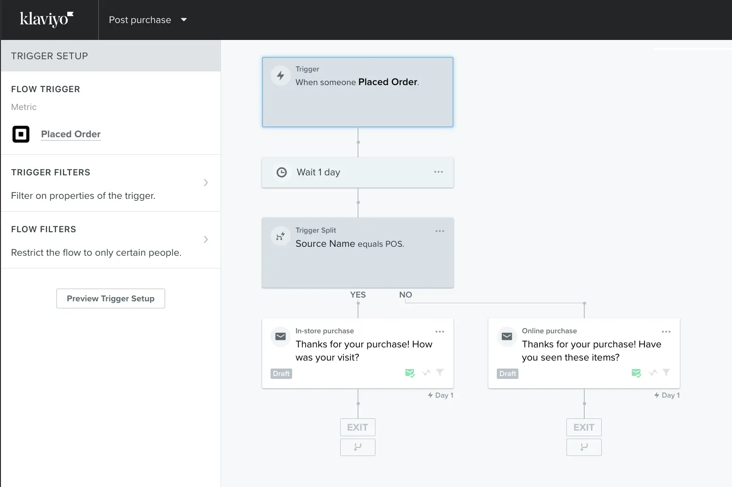The width and height of the screenshot is (732, 487).
Task: Click the Square integration icon
Action: 21,134
